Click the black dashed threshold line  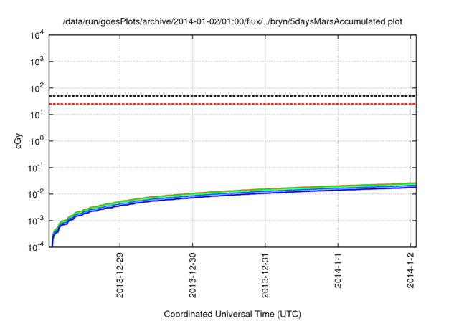[232, 96]
